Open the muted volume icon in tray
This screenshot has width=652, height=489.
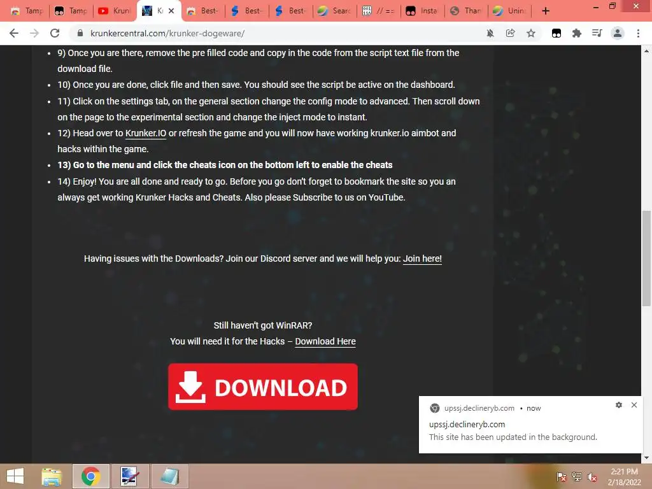coord(592,477)
